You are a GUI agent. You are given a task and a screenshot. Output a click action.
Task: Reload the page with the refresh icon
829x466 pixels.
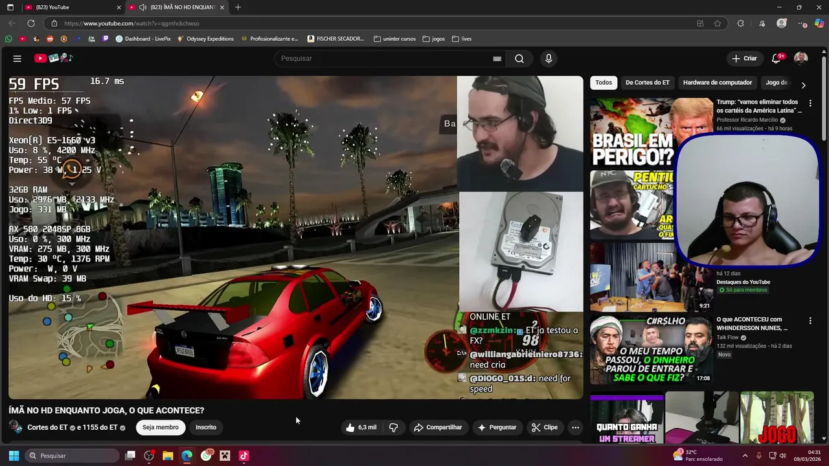30,23
